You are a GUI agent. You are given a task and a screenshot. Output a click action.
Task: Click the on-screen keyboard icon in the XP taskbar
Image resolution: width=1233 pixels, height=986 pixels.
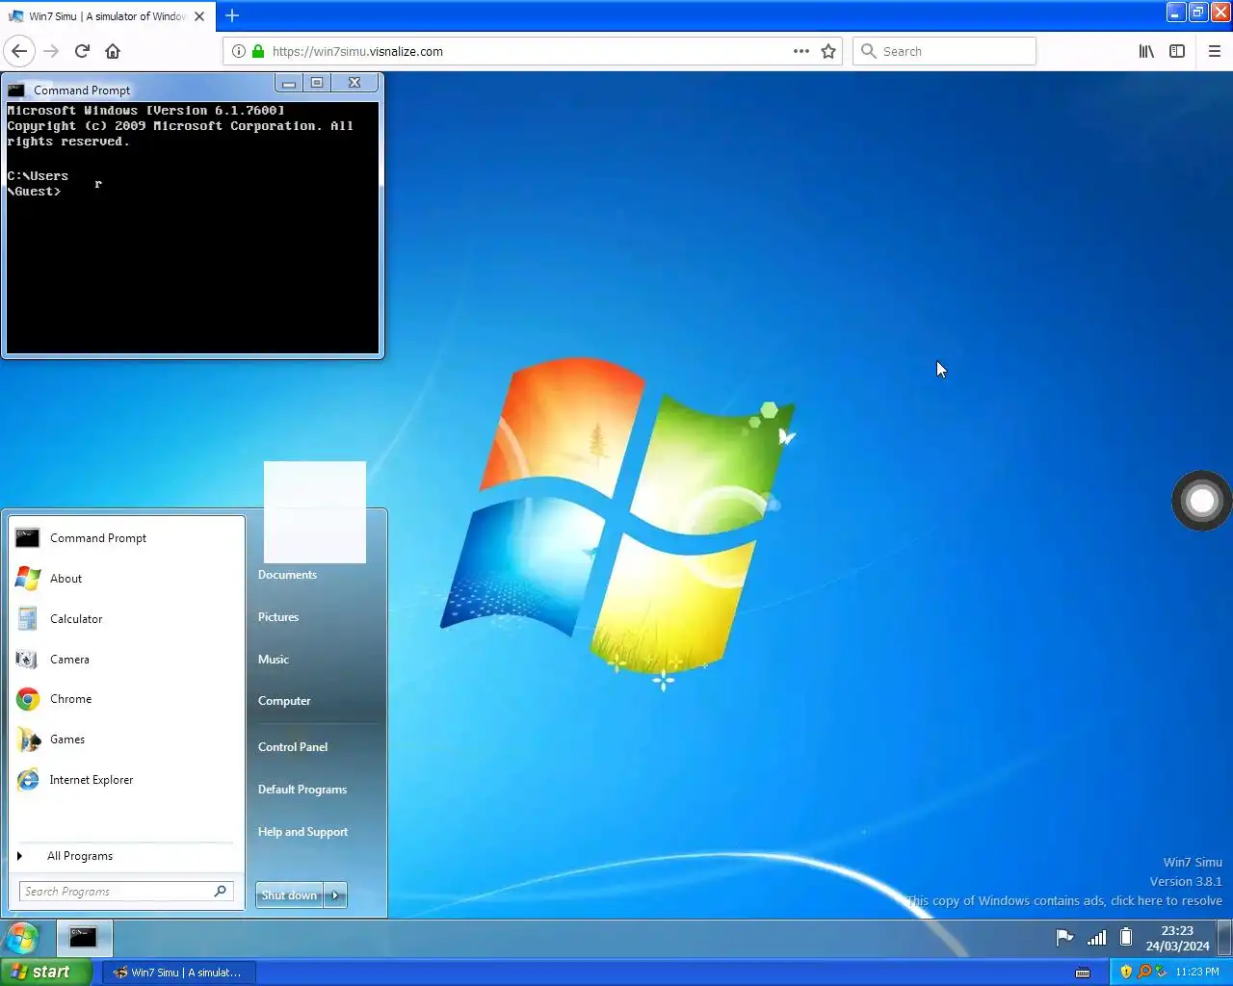pyautogui.click(x=1083, y=973)
